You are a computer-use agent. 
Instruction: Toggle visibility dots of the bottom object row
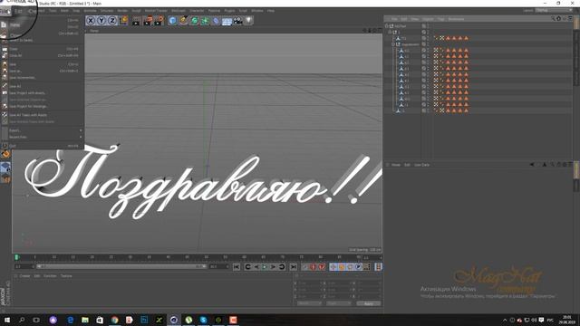pos(428,110)
